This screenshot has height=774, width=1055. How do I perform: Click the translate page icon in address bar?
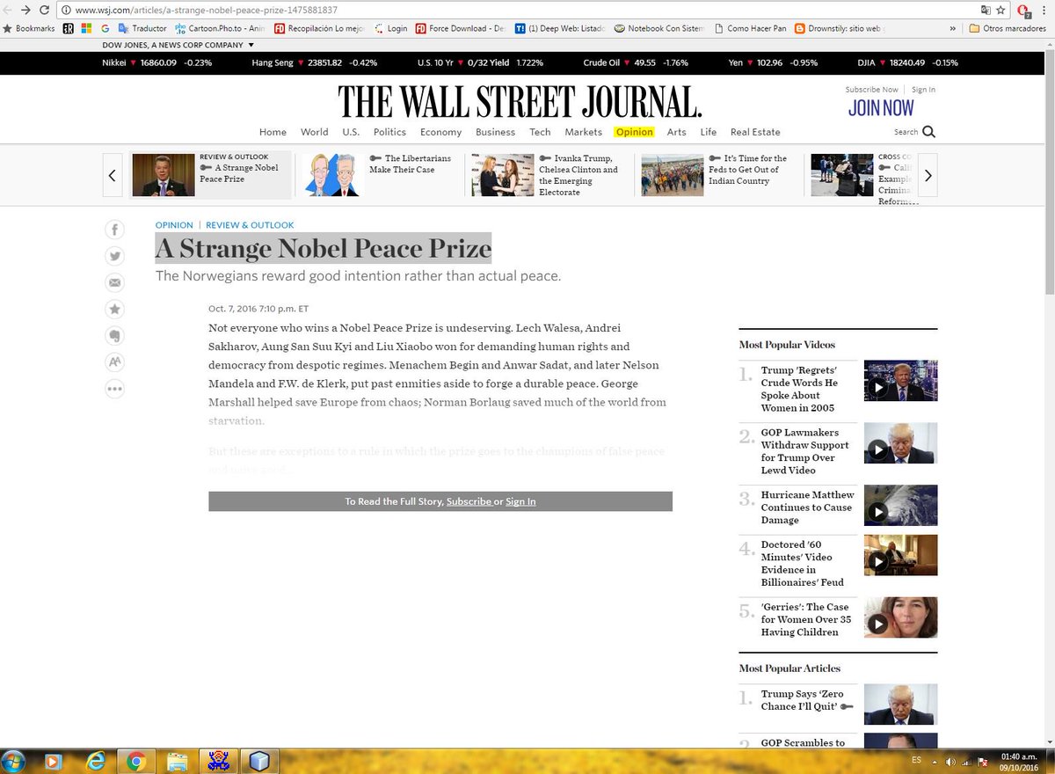pos(986,10)
